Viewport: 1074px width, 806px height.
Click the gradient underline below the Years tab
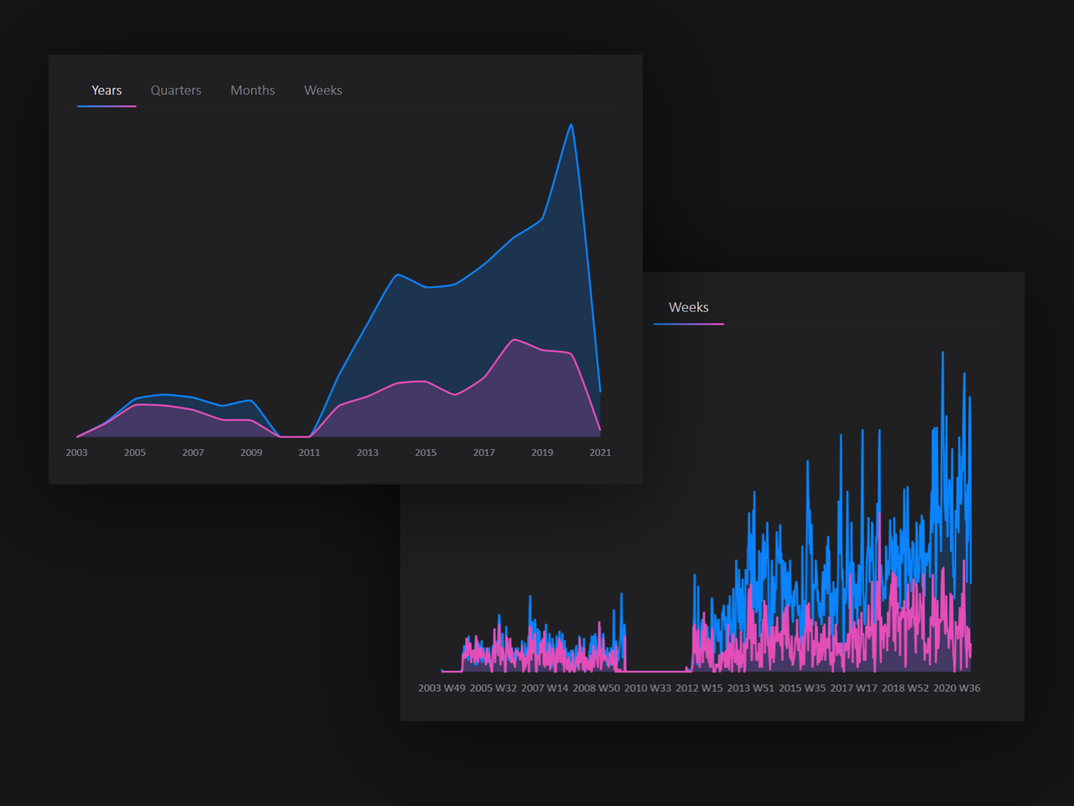(x=107, y=107)
